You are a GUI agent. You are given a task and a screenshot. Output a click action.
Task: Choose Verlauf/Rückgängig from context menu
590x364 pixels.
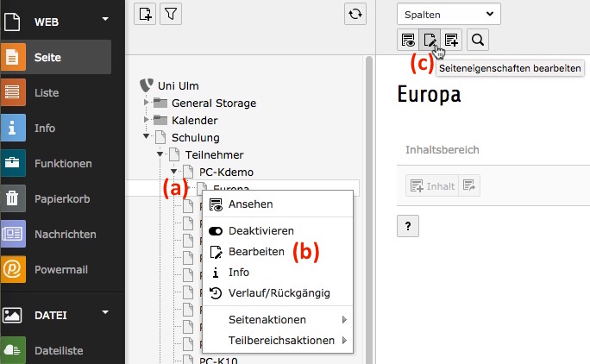coord(278,293)
